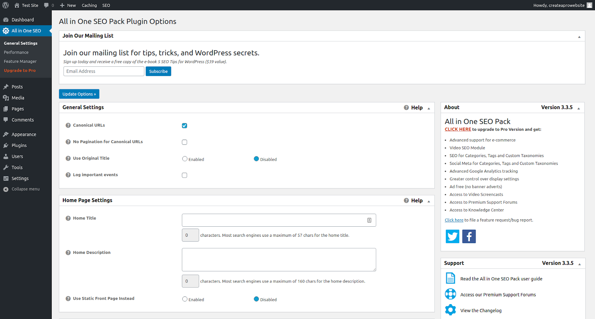Click the Home Title character count box
595x319 pixels.
coord(190,235)
